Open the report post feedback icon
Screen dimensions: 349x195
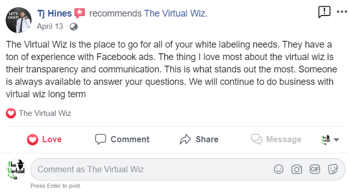tap(324, 12)
